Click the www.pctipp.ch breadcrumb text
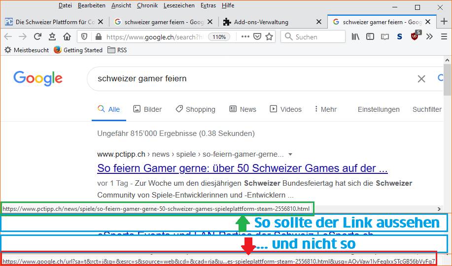 [121, 154]
